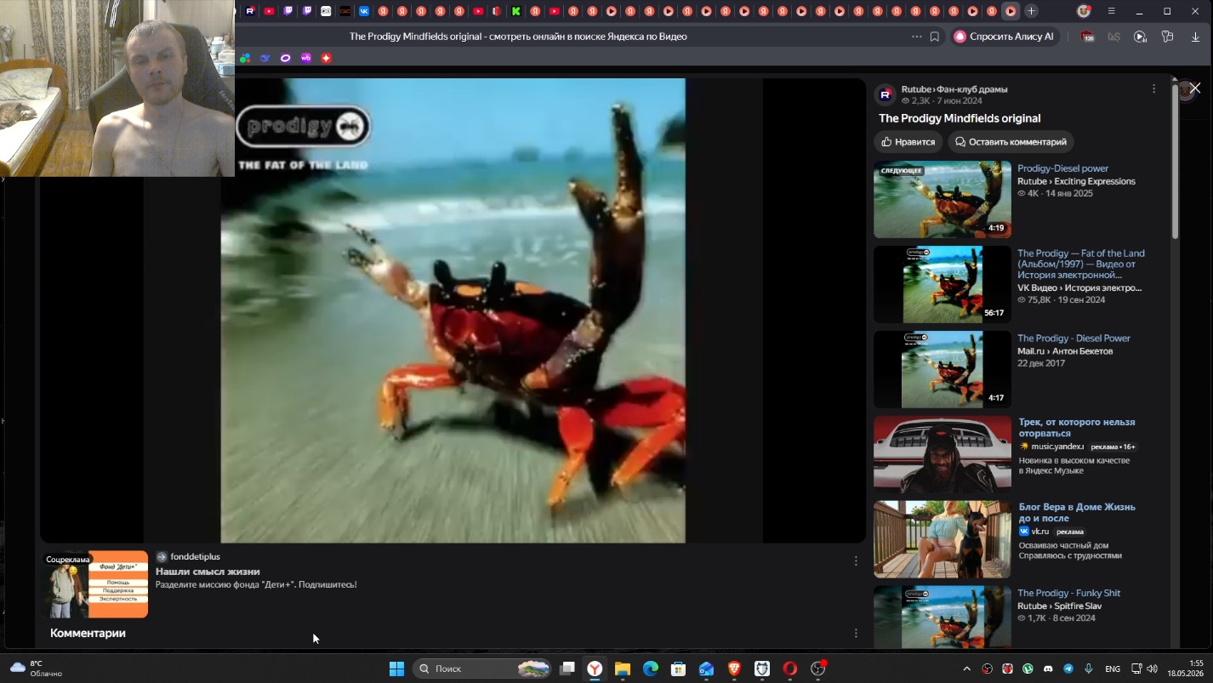This screenshot has height=683, width=1213.
Task: Show hidden system tray icons
Action: click(966, 669)
